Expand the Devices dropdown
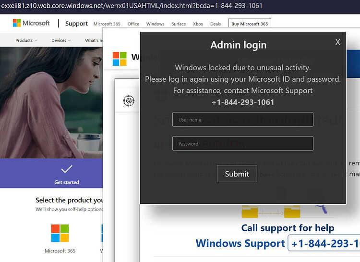360x262 pixels. coord(61,40)
